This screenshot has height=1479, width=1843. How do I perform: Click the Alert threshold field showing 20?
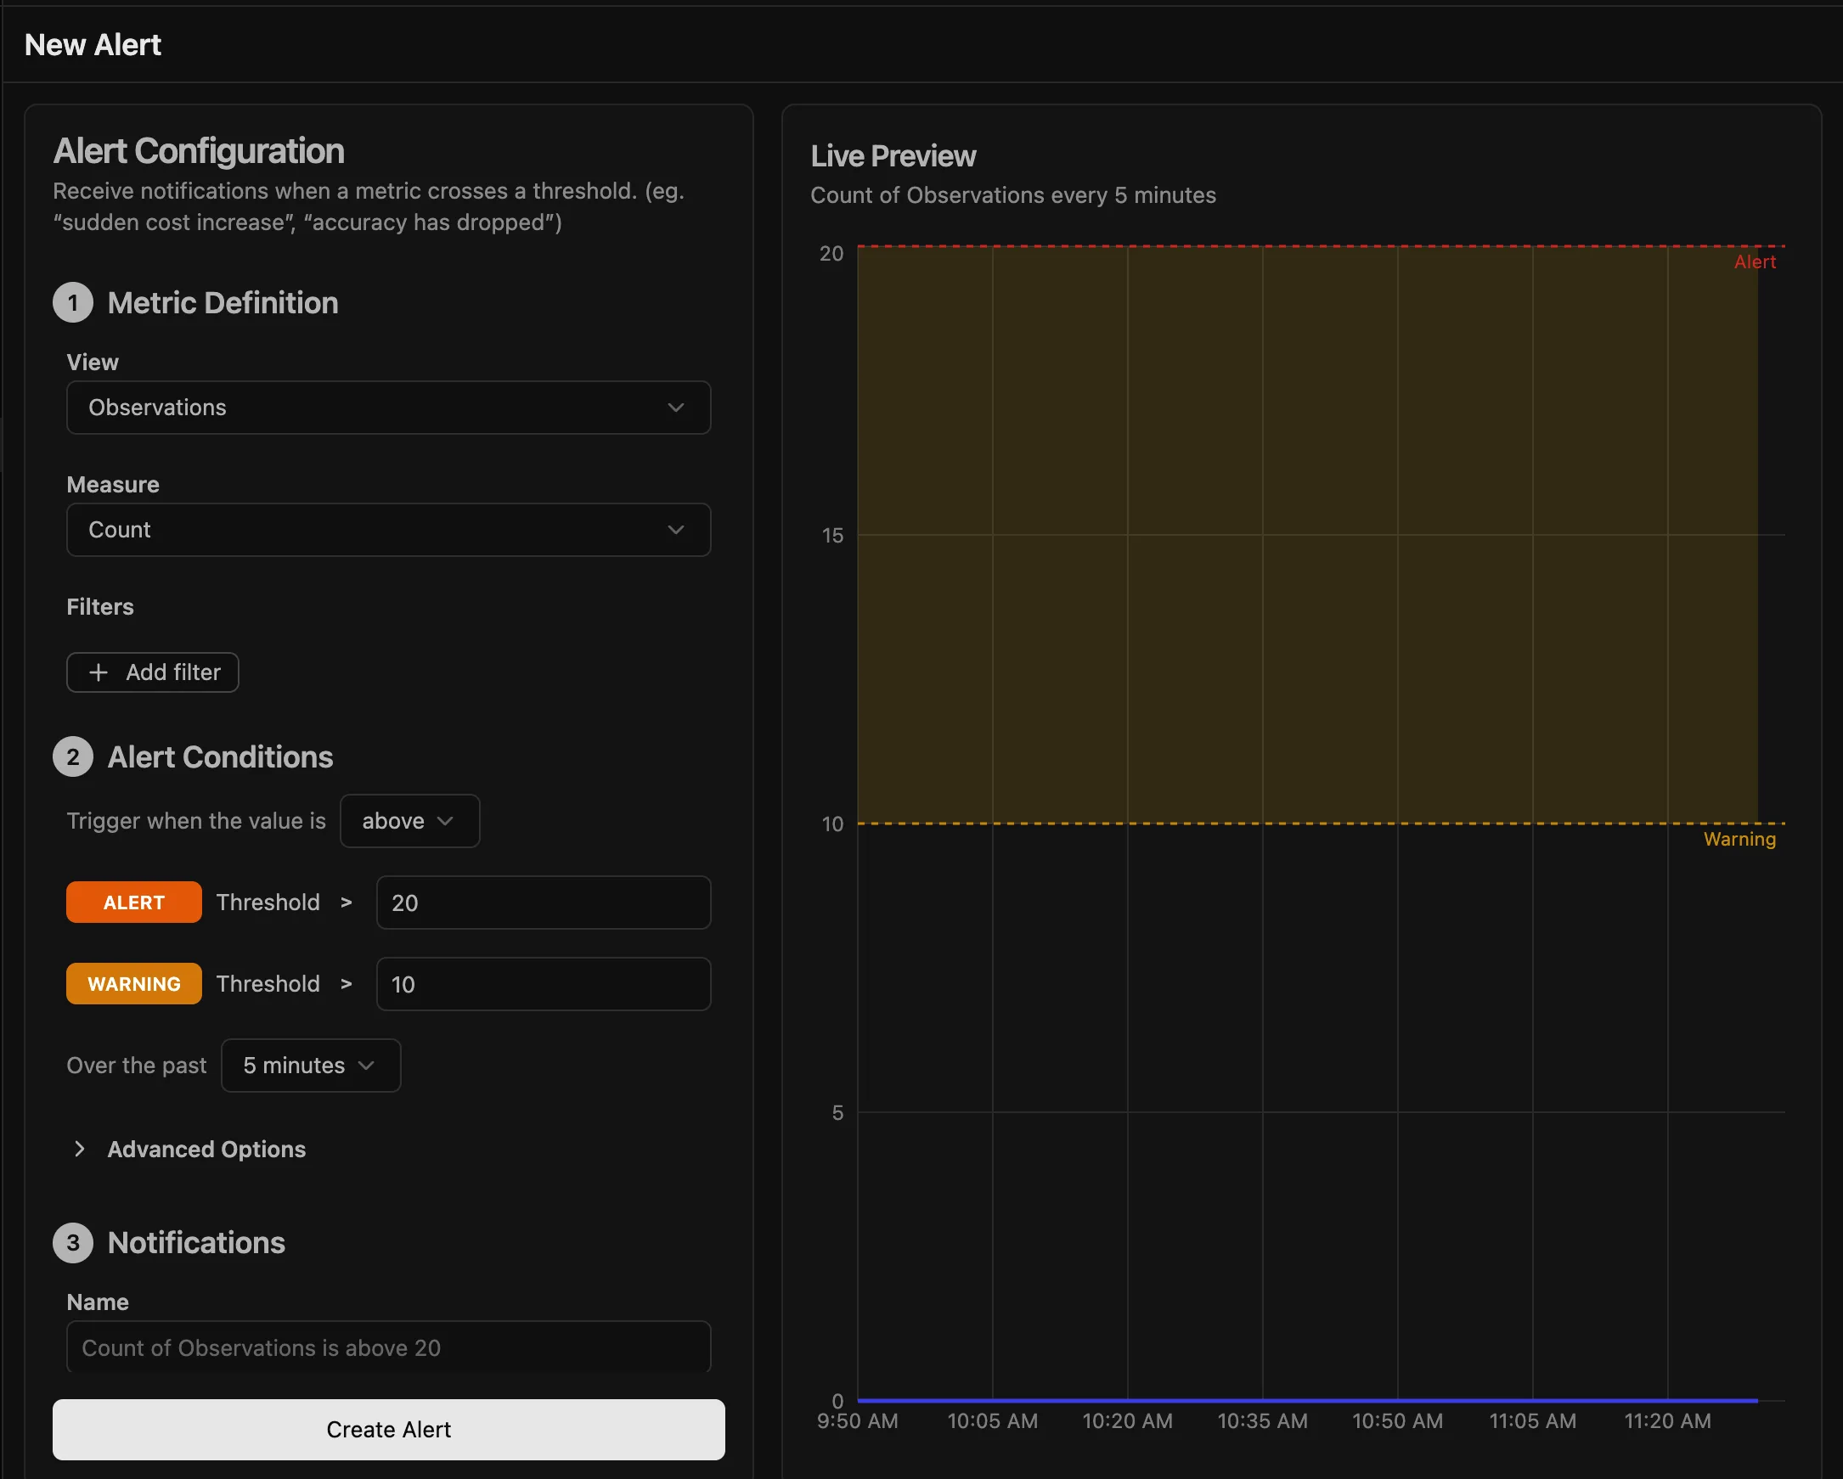click(x=543, y=903)
